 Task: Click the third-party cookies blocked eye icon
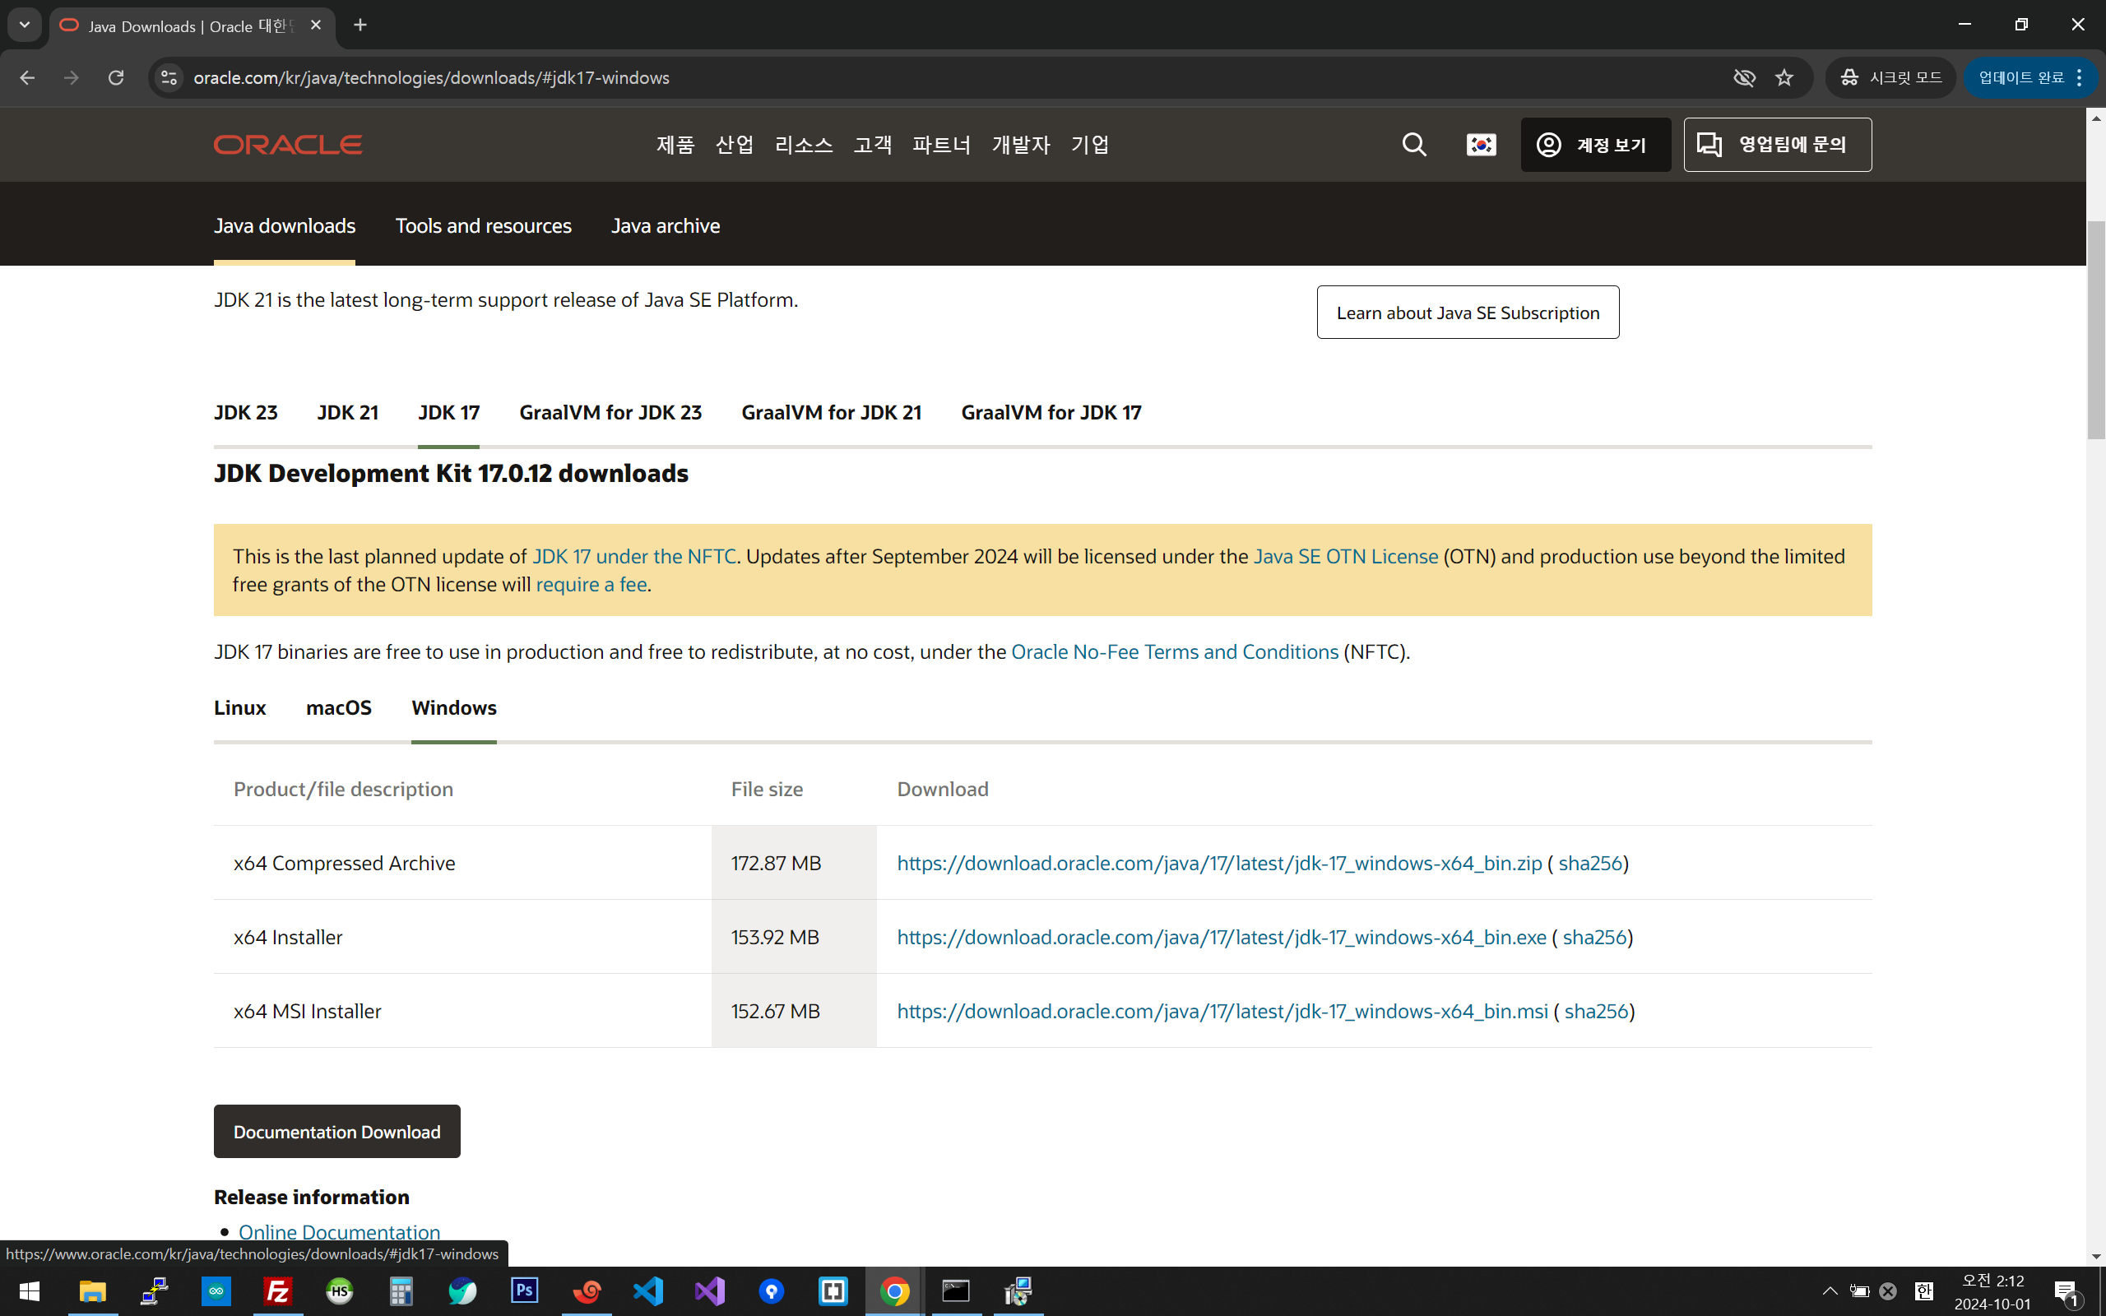(1743, 77)
